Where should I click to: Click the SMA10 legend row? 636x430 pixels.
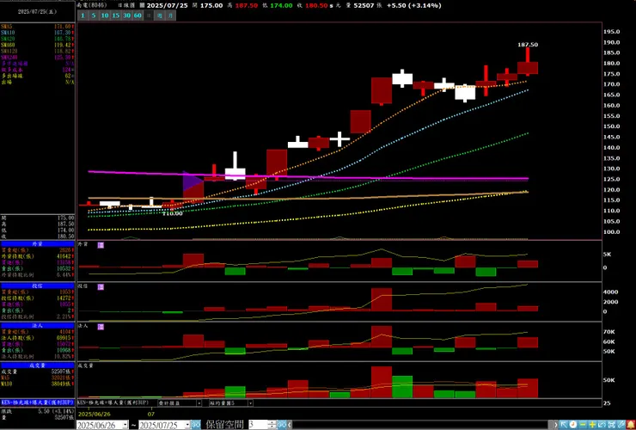[x=37, y=33]
